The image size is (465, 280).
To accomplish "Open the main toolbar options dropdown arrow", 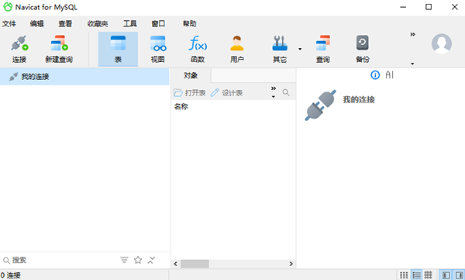I will 412,64.
